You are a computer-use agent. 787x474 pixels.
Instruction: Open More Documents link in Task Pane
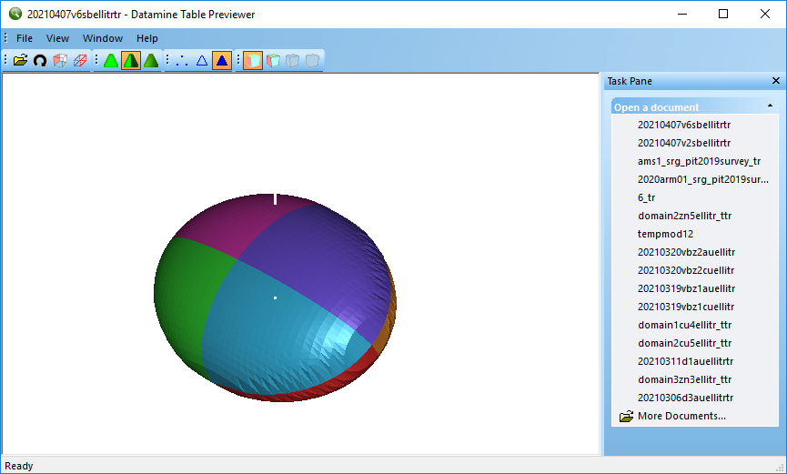[x=681, y=416]
